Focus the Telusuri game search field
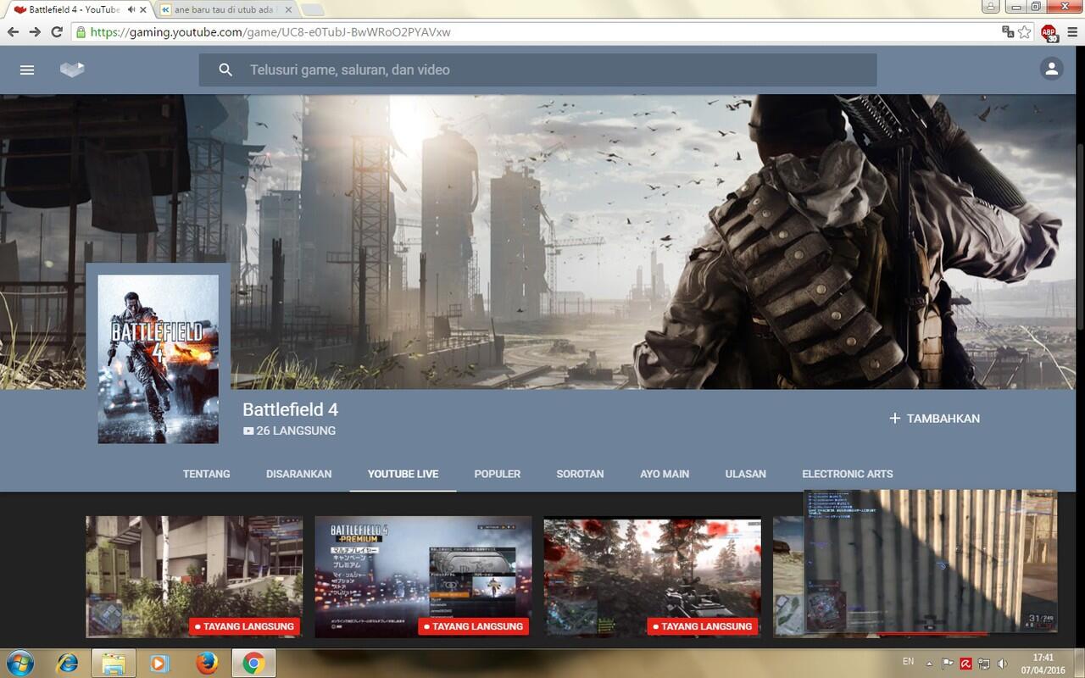This screenshot has width=1085, height=678. (x=538, y=70)
